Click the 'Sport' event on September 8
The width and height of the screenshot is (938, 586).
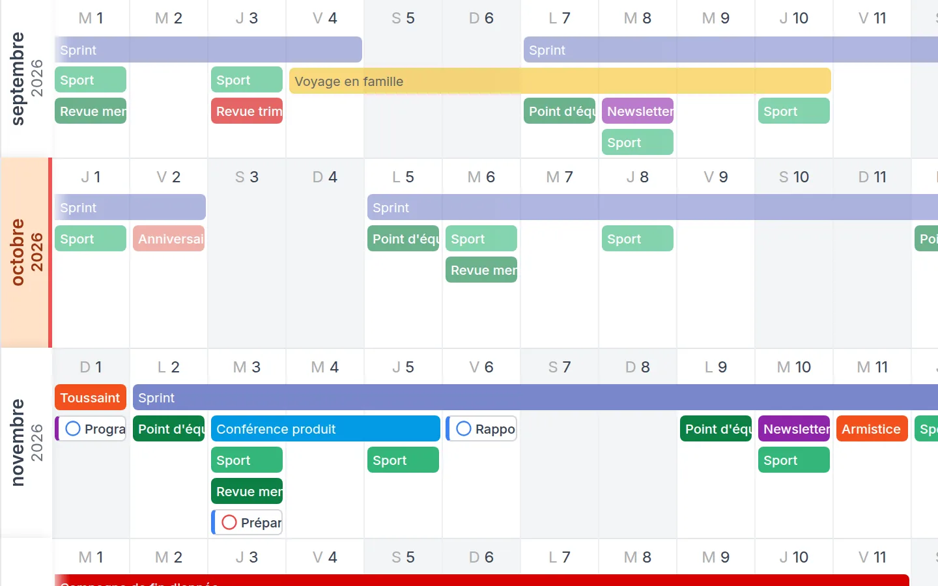click(x=638, y=142)
